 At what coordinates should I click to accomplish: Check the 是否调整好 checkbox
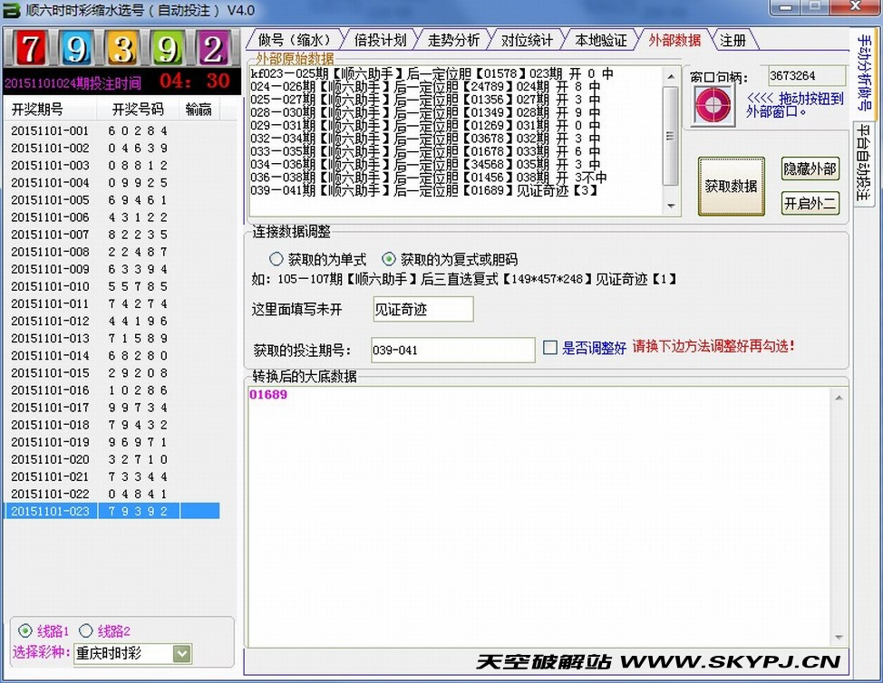(x=549, y=347)
